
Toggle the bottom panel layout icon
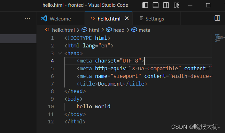[155, 5]
